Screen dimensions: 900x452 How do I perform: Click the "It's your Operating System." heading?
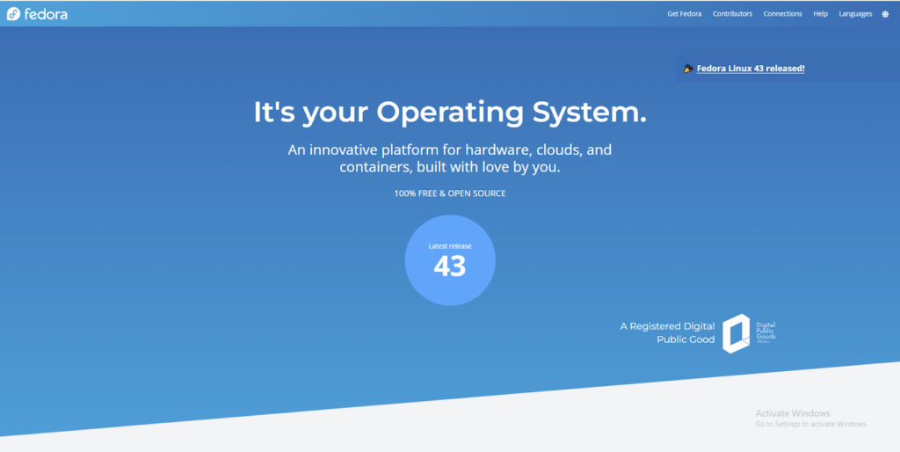(x=450, y=113)
